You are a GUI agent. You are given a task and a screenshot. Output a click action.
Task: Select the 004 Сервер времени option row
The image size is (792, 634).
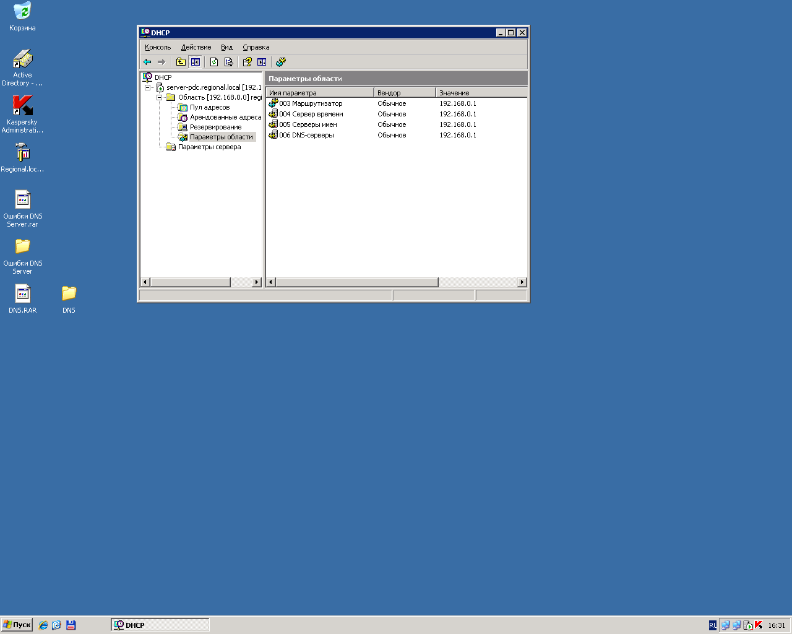(397, 114)
